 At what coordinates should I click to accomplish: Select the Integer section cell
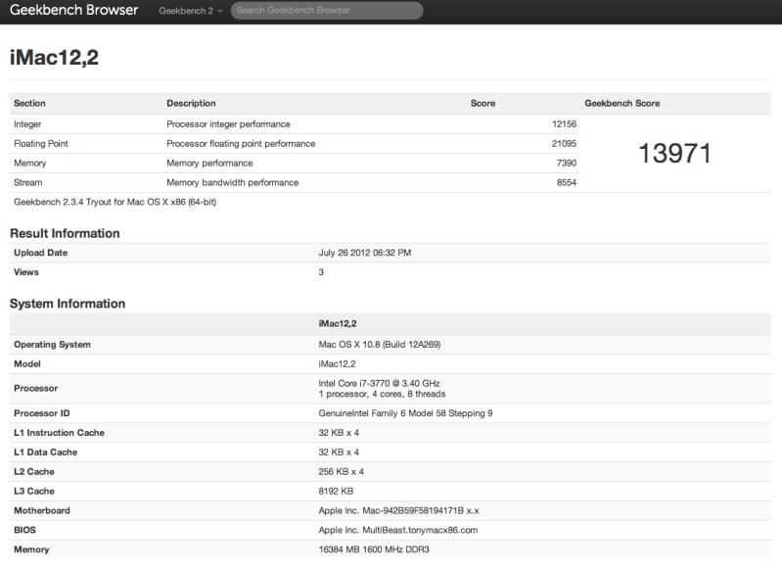[27, 124]
